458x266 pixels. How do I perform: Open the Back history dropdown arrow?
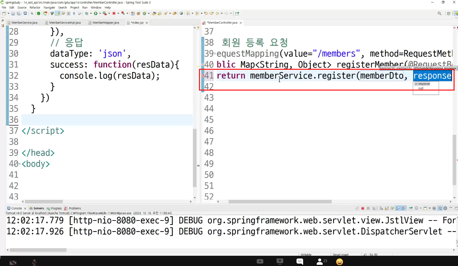pyautogui.click(x=222, y=14)
